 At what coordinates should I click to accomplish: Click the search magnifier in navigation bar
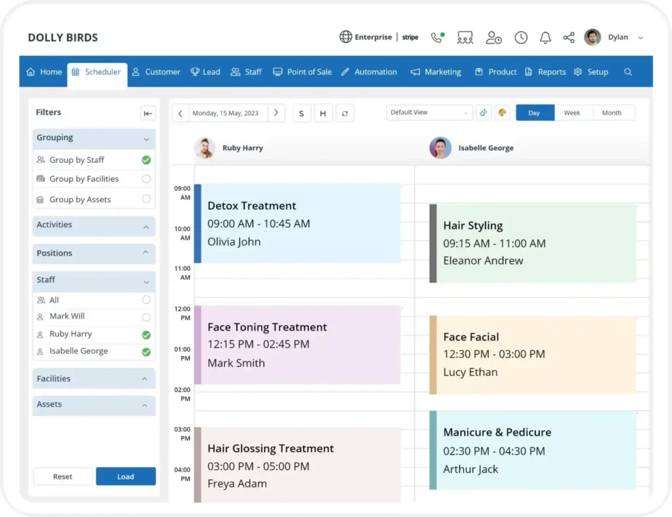pos(628,72)
